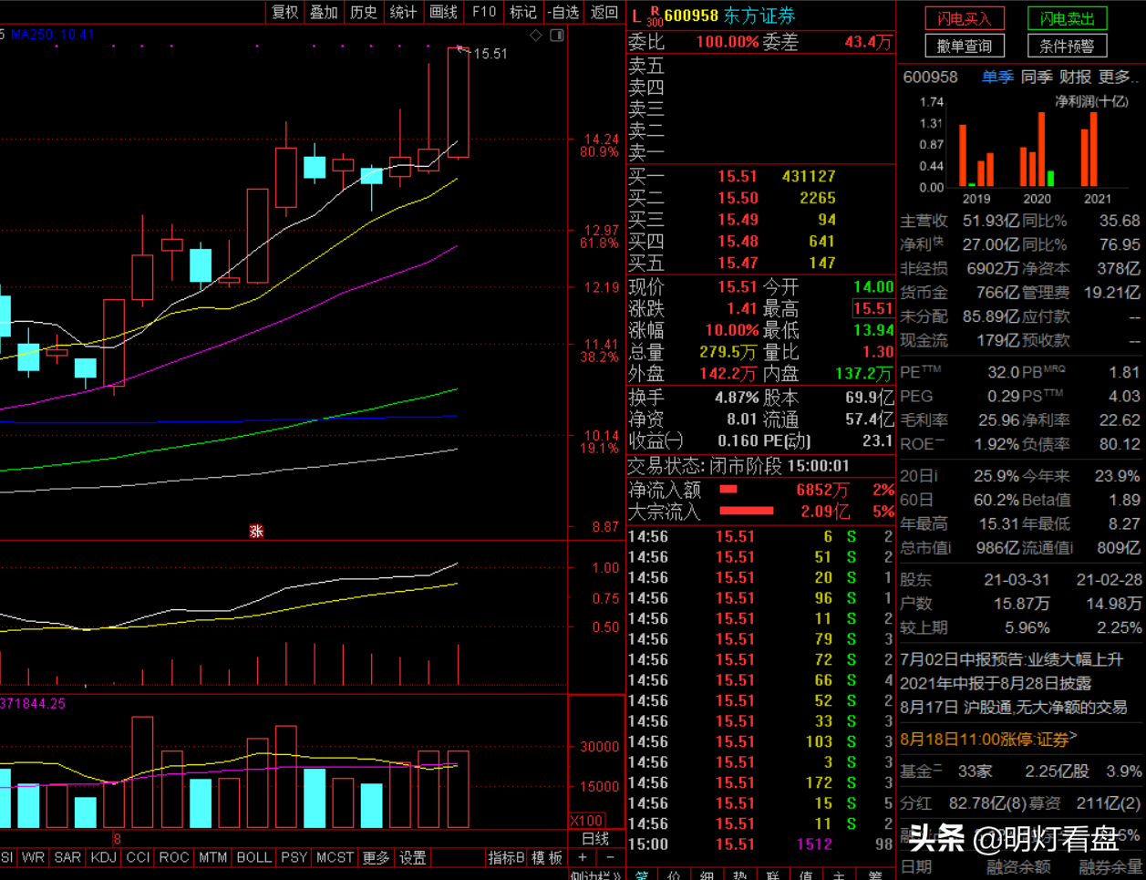
Task: Select the BOLL indicator tab
Action: pyautogui.click(x=253, y=858)
